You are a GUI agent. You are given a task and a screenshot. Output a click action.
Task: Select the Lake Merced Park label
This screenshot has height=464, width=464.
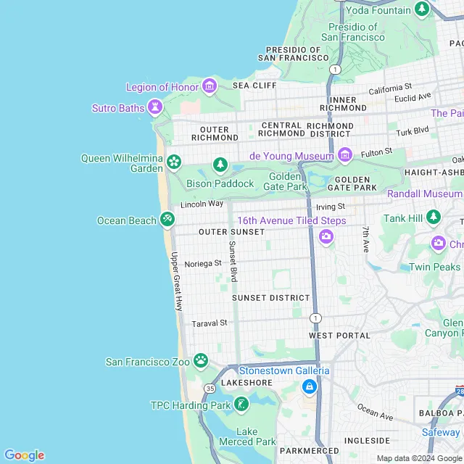247,436
